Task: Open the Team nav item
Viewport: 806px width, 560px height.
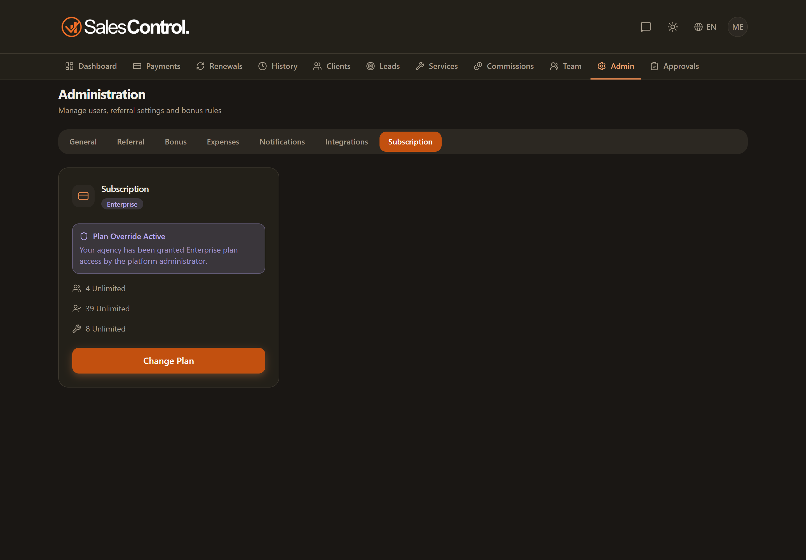Action: (565, 66)
